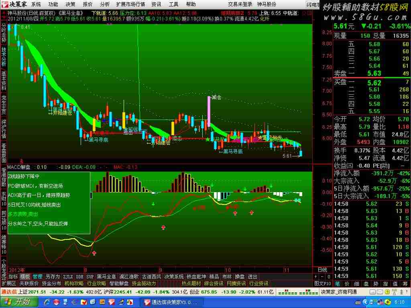Open the 报价 menu
Screen dimensions: 411x308
tap(87, 4)
